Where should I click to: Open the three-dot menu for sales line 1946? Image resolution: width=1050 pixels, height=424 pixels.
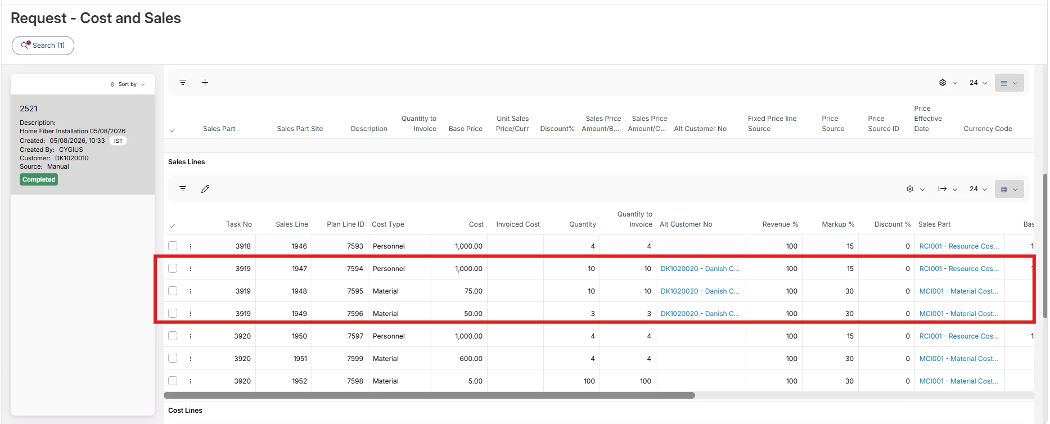tap(191, 246)
